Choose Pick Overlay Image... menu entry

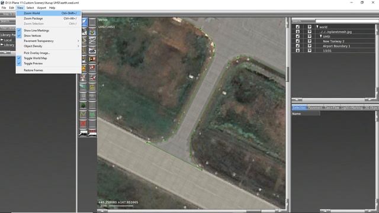49,53
